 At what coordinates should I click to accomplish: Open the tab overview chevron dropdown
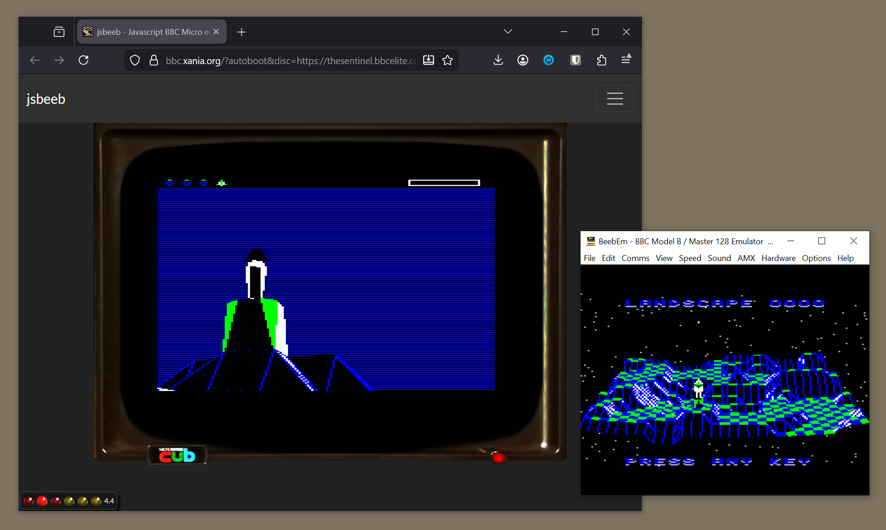[x=508, y=32]
